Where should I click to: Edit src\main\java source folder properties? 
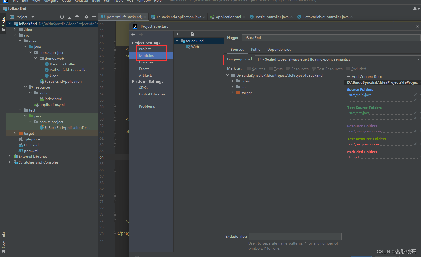[x=415, y=95]
